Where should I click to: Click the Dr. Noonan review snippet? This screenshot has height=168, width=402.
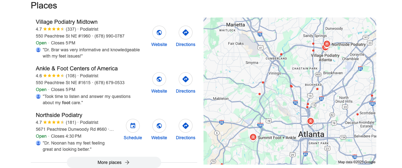[x=73, y=146]
